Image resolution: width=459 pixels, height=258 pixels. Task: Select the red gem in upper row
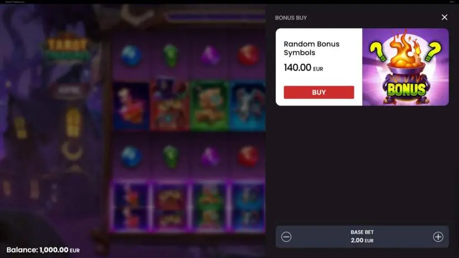coord(248,55)
